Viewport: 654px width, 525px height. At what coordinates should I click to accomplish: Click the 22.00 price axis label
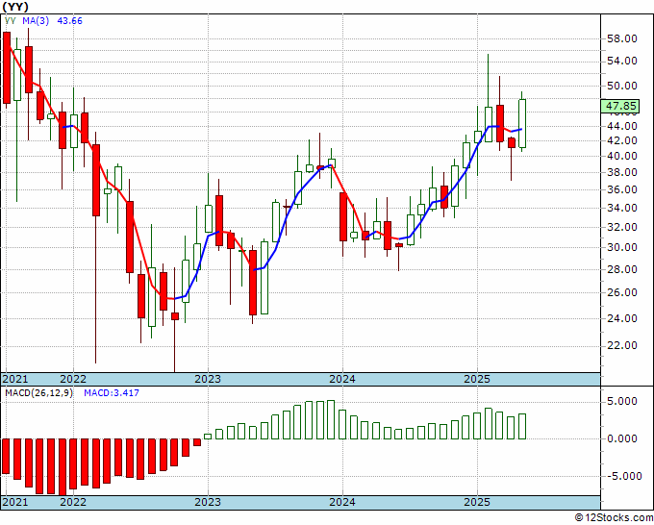tap(621, 345)
